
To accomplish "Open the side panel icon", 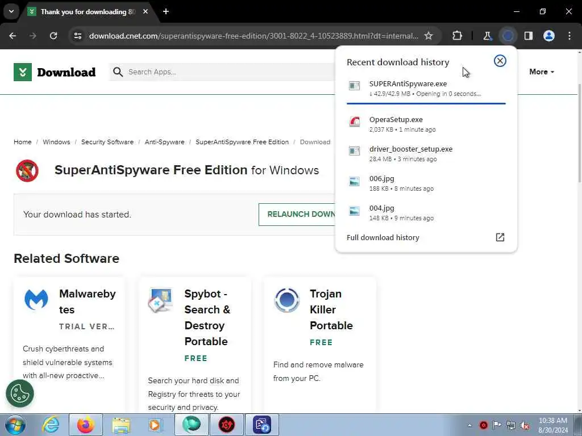I will 529,36.
